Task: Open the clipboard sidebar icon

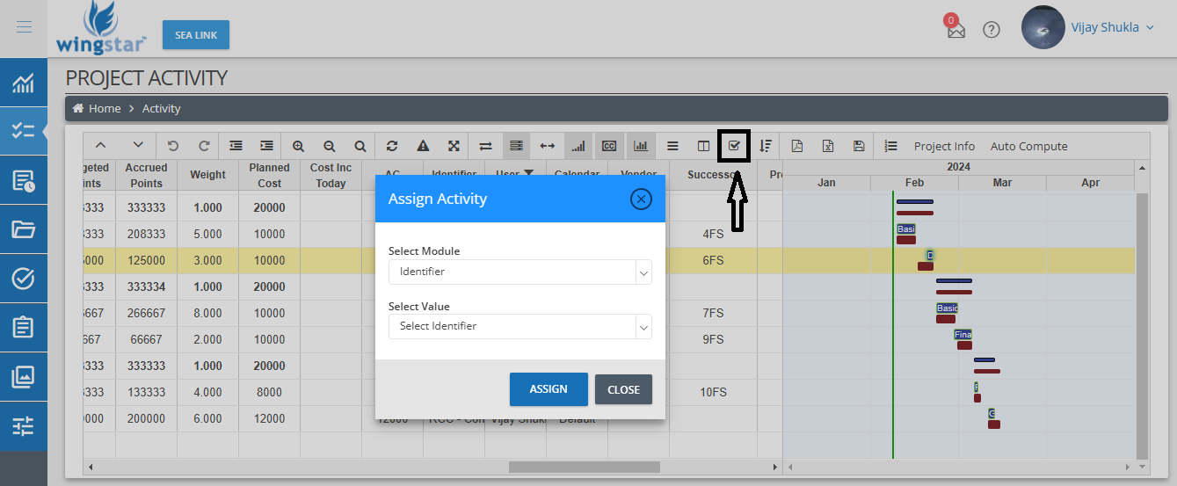Action: click(x=24, y=328)
